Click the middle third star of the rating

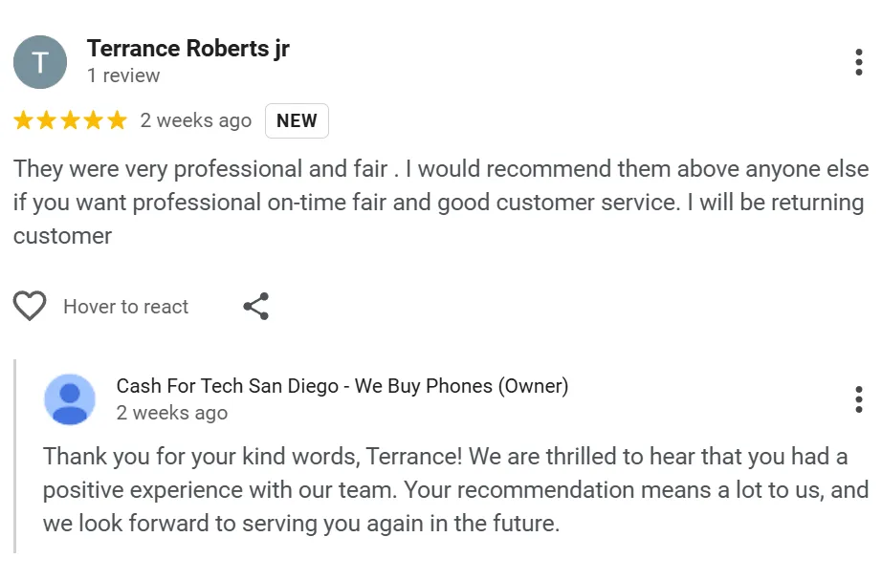(70, 120)
